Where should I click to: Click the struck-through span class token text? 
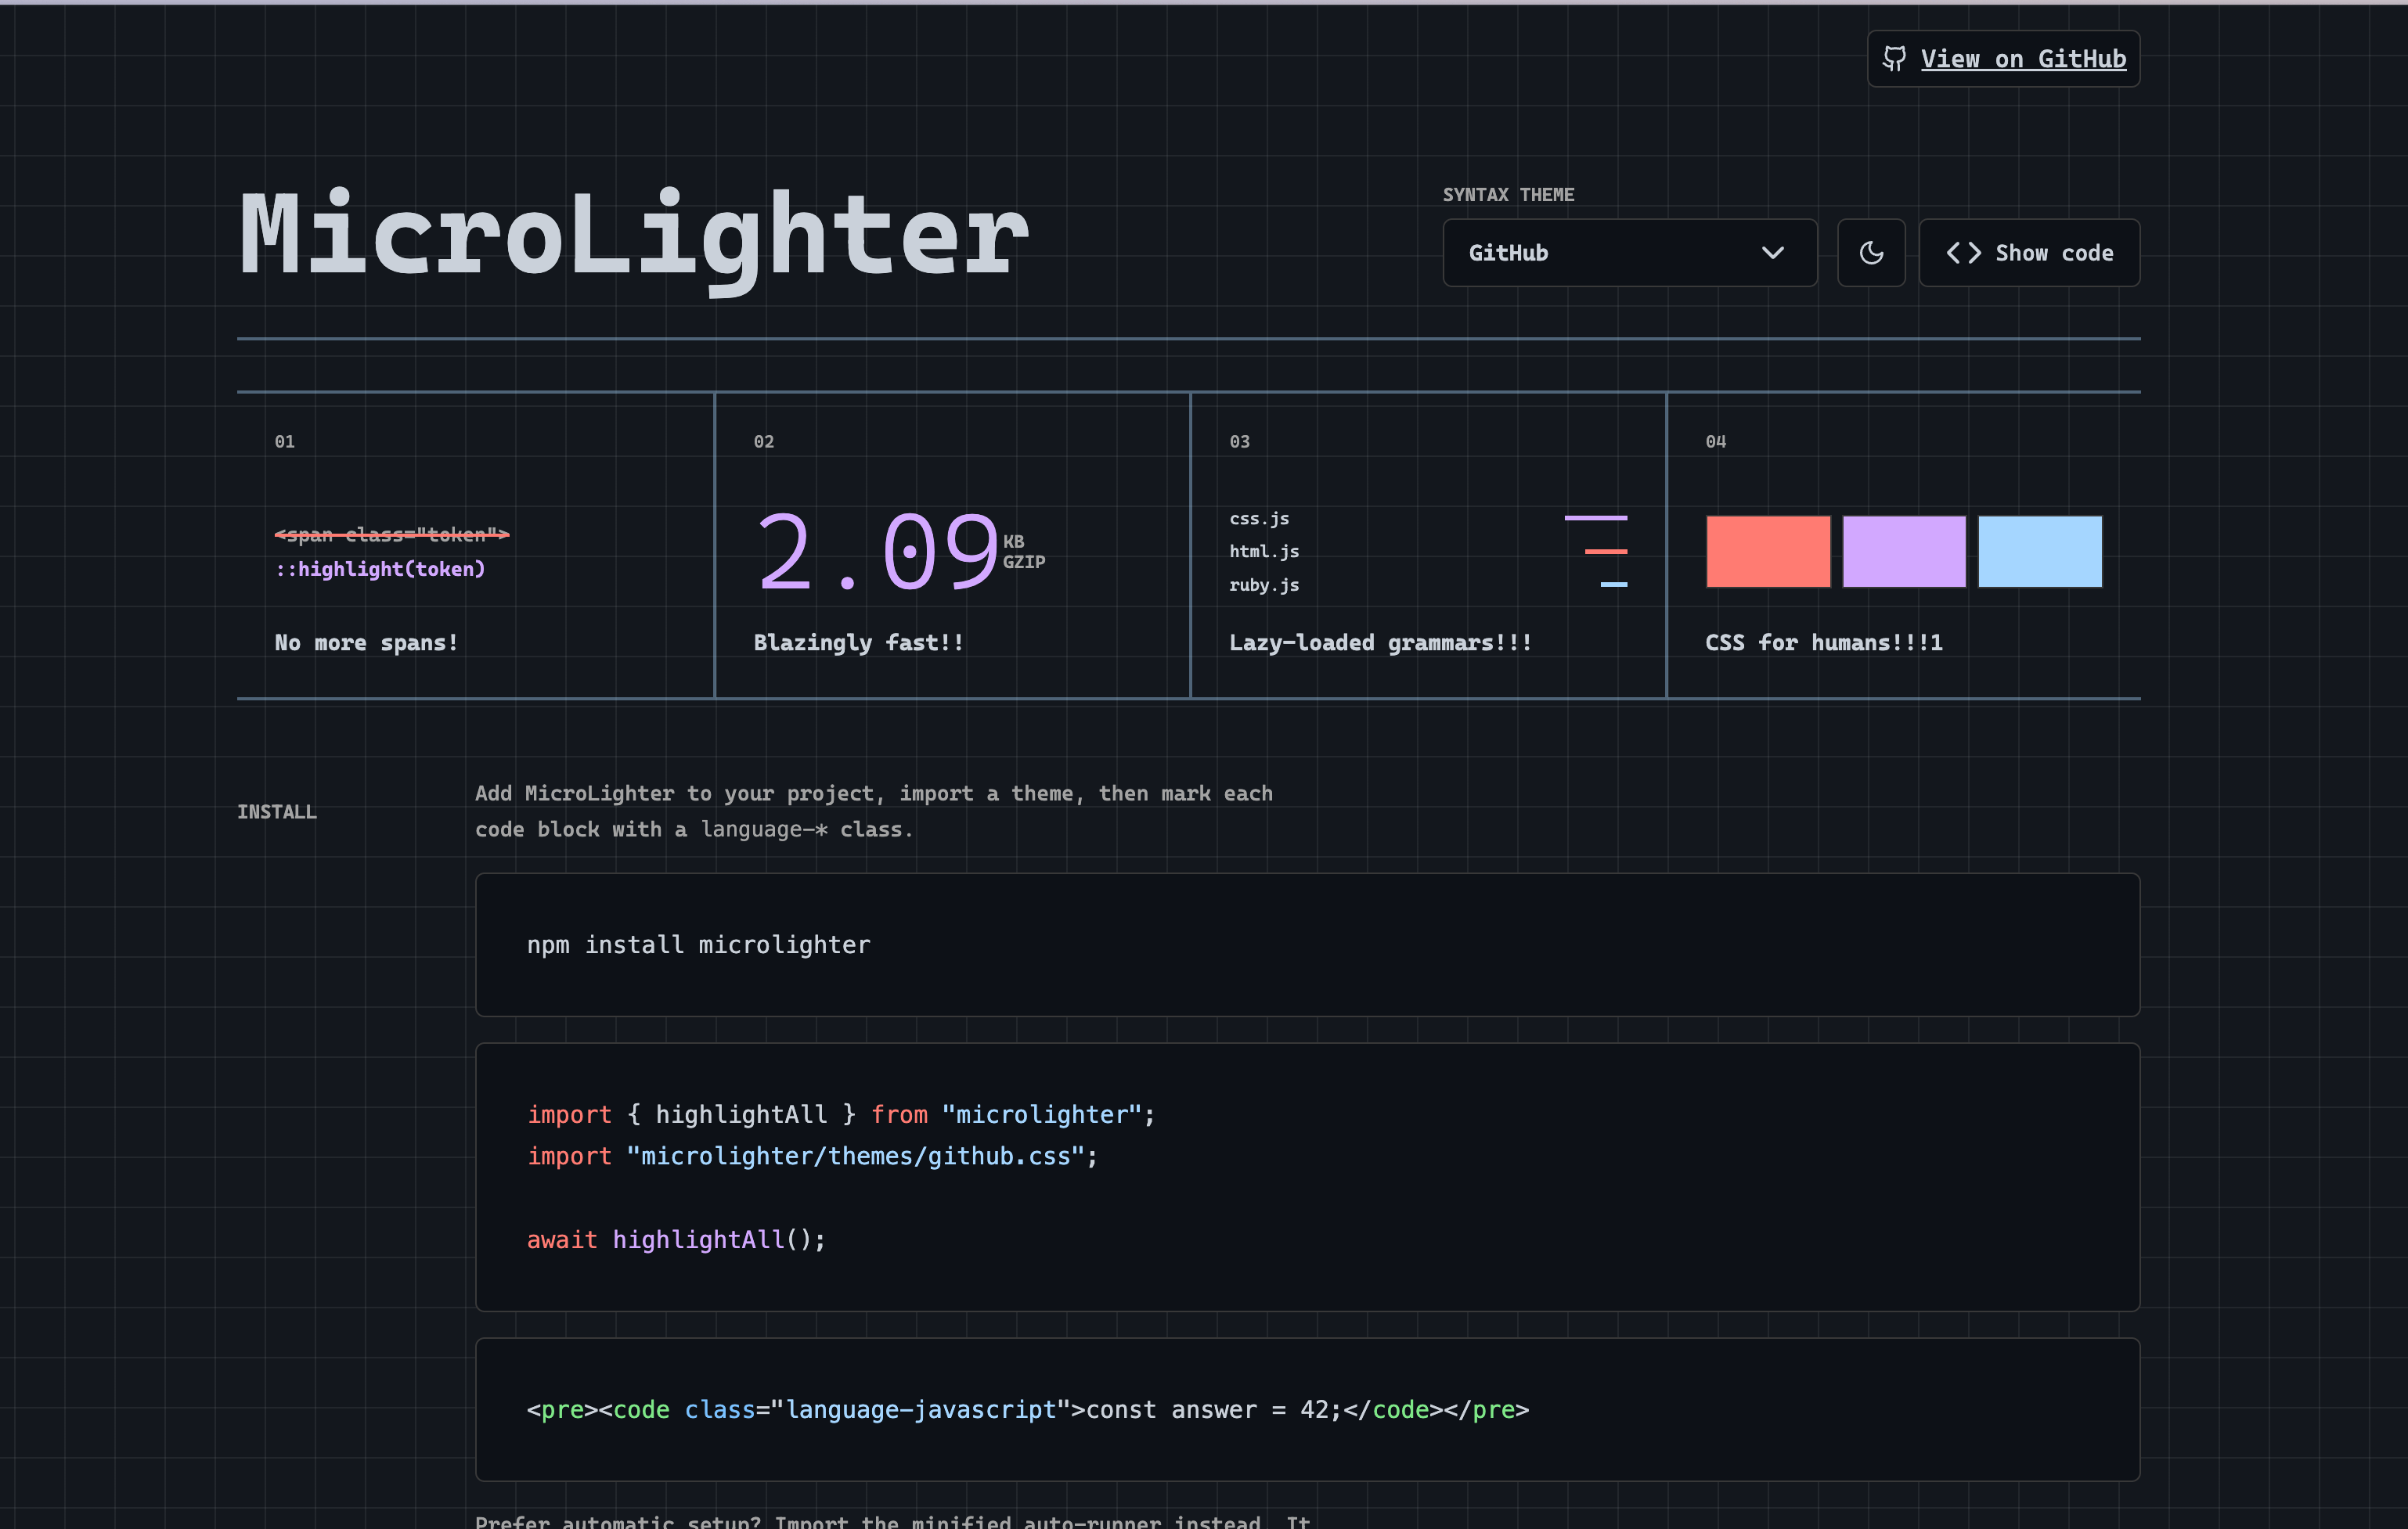click(392, 534)
